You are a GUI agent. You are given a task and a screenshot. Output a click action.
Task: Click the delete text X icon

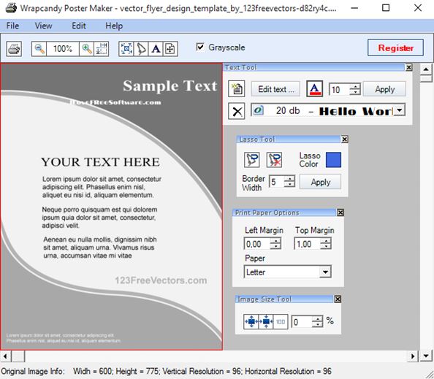tap(237, 111)
